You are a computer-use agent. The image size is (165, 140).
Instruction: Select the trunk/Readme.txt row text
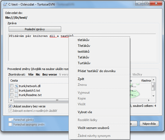point(30,95)
